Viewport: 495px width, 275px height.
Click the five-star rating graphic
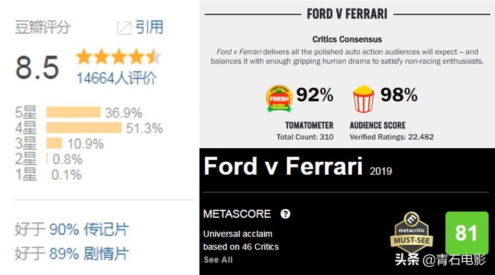coord(118,57)
